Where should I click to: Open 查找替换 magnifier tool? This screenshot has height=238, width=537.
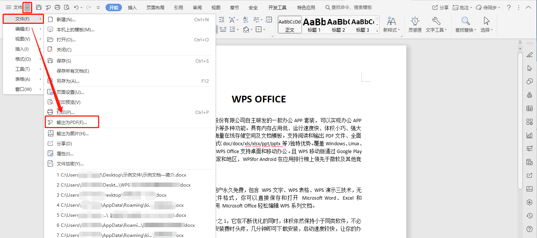point(465,25)
